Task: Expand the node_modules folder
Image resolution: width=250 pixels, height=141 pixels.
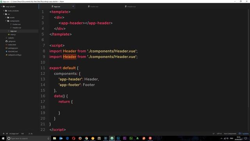Action: (4, 11)
